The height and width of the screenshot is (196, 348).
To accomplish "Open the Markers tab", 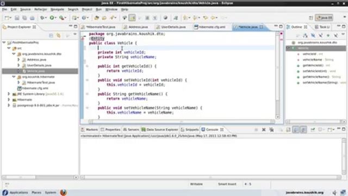I will [x=89, y=130].
